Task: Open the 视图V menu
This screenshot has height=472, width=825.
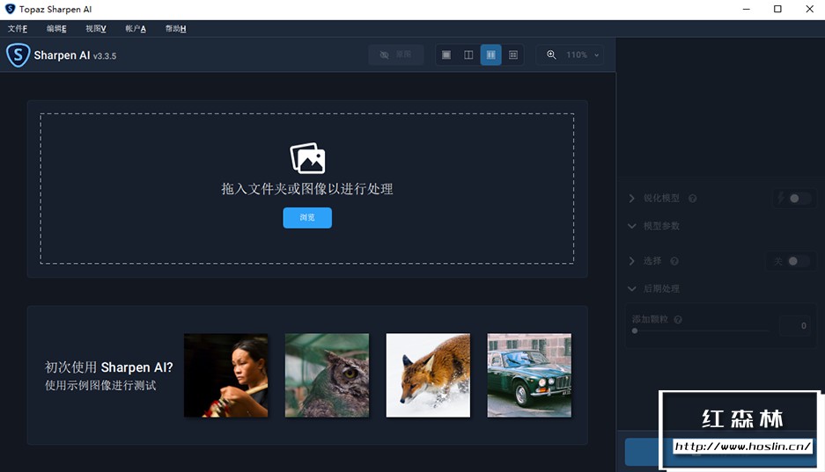Action: pos(96,28)
